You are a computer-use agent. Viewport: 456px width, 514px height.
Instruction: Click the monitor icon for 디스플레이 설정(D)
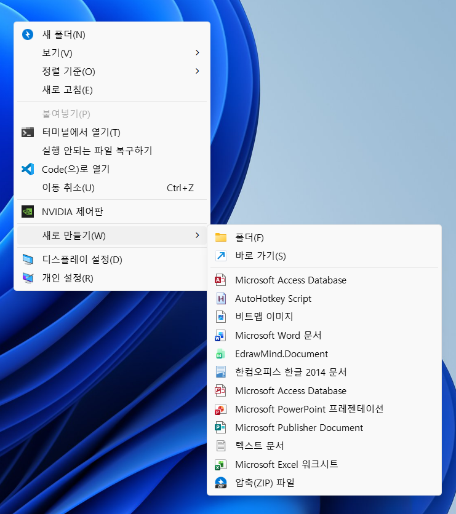[x=28, y=259]
